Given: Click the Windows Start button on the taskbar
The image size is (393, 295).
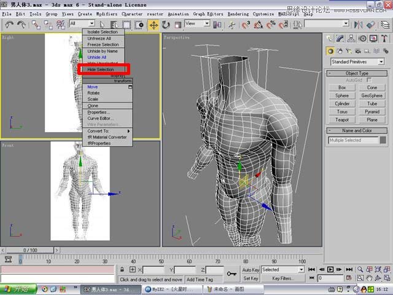Looking at the screenshot, I should [18, 289].
